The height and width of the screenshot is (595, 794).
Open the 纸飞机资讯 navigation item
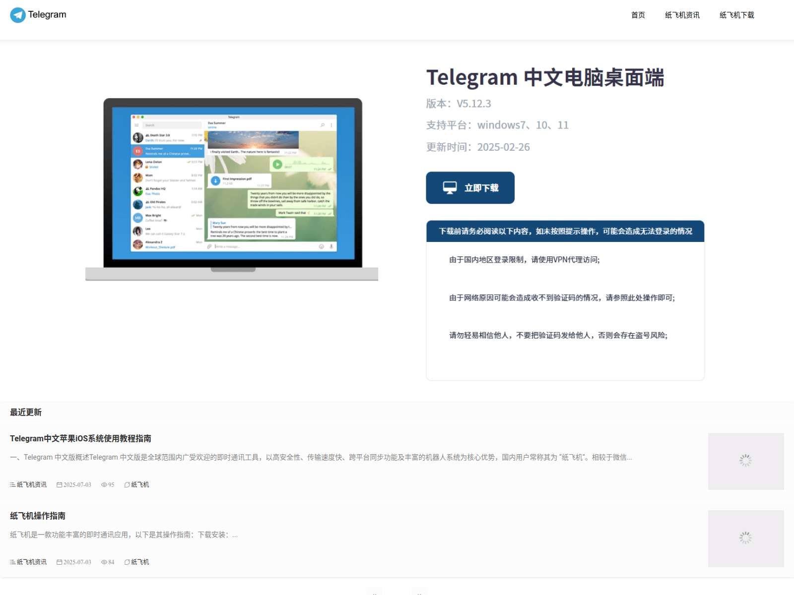(x=682, y=15)
